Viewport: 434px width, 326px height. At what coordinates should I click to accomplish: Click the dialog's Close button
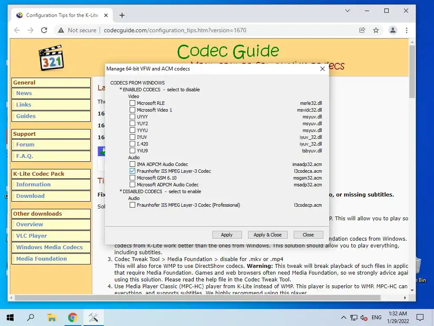[x=309, y=235]
